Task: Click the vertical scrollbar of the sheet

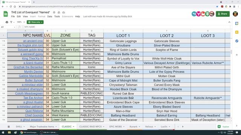Action: 231,52
